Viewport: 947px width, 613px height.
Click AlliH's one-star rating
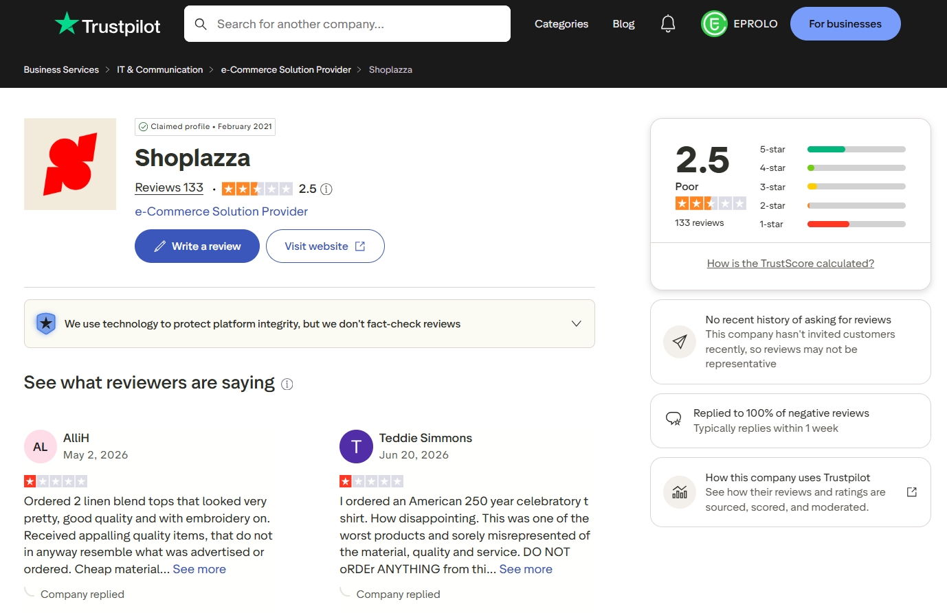[x=56, y=481]
